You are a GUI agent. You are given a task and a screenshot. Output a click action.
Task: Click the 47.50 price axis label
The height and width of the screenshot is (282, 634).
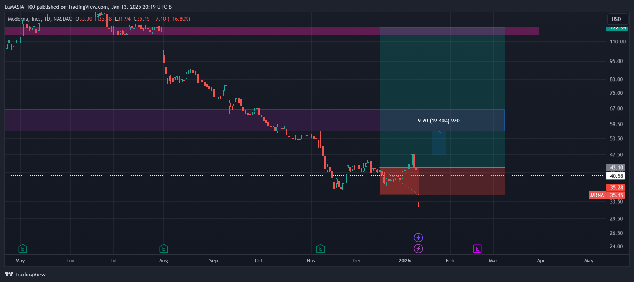(616, 155)
